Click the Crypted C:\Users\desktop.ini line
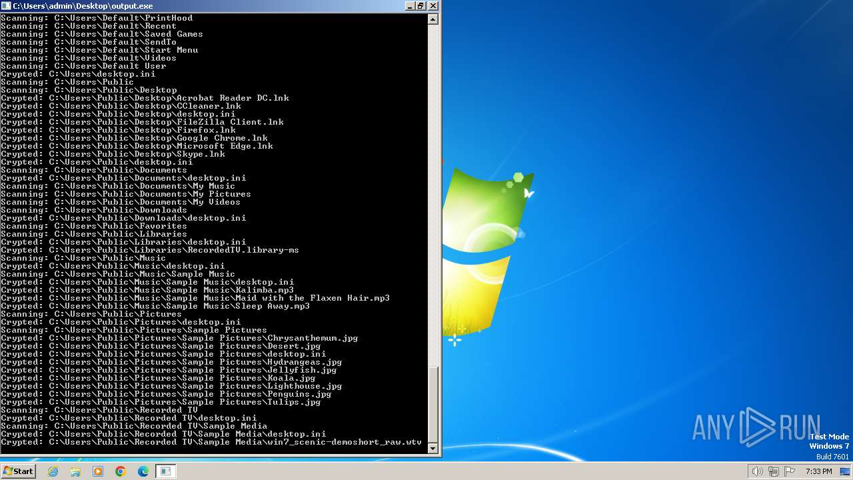This screenshot has width=853, height=480. point(78,74)
